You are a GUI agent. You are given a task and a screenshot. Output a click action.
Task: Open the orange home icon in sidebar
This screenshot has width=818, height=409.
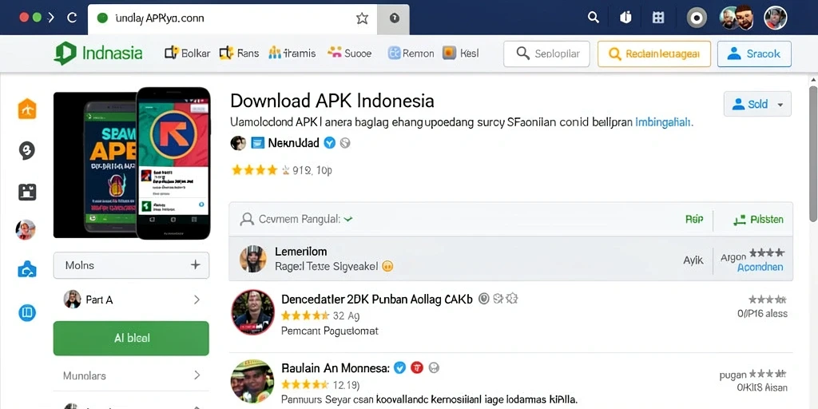27,109
